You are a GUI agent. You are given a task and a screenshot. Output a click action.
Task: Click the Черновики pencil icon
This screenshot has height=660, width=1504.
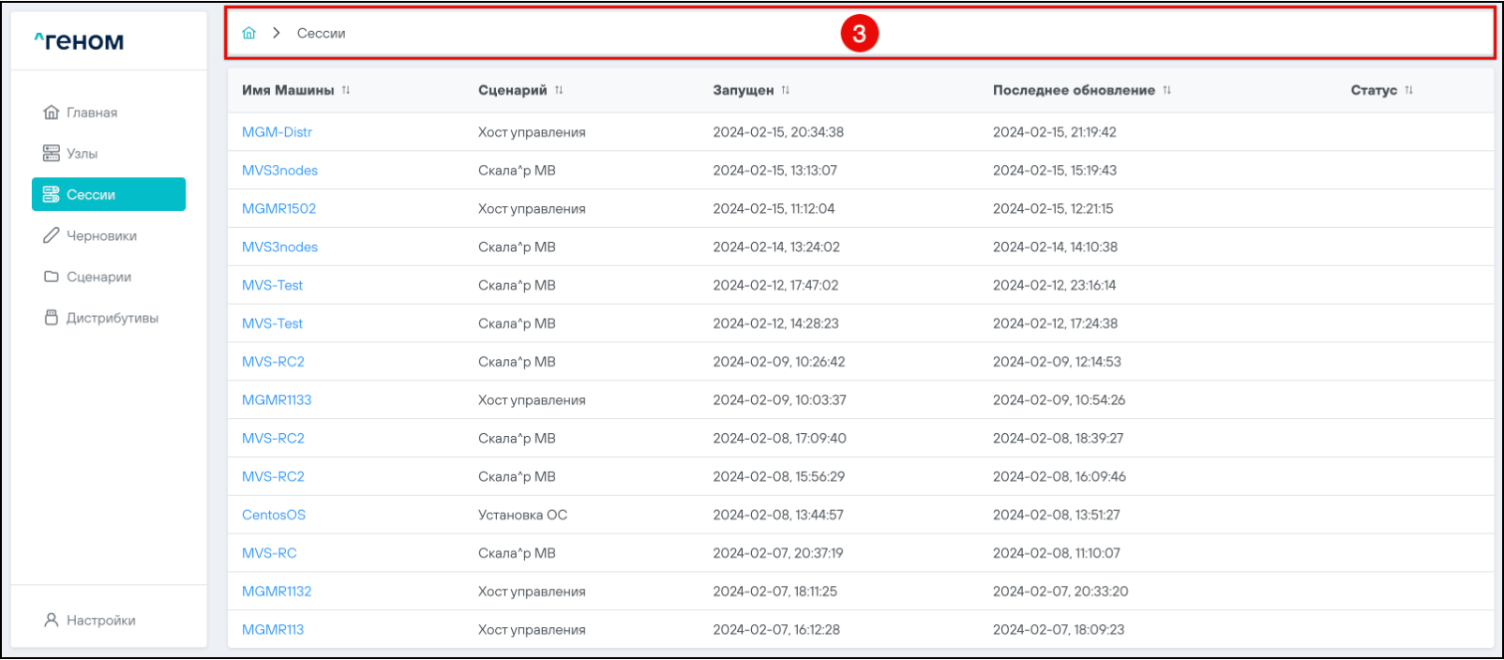pyautogui.click(x=52, y=235)
